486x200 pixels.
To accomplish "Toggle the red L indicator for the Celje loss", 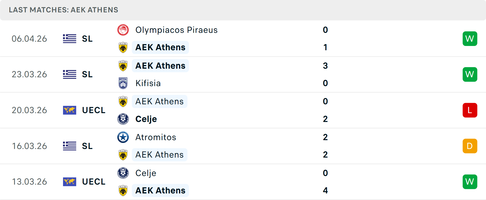I will 470,110.
